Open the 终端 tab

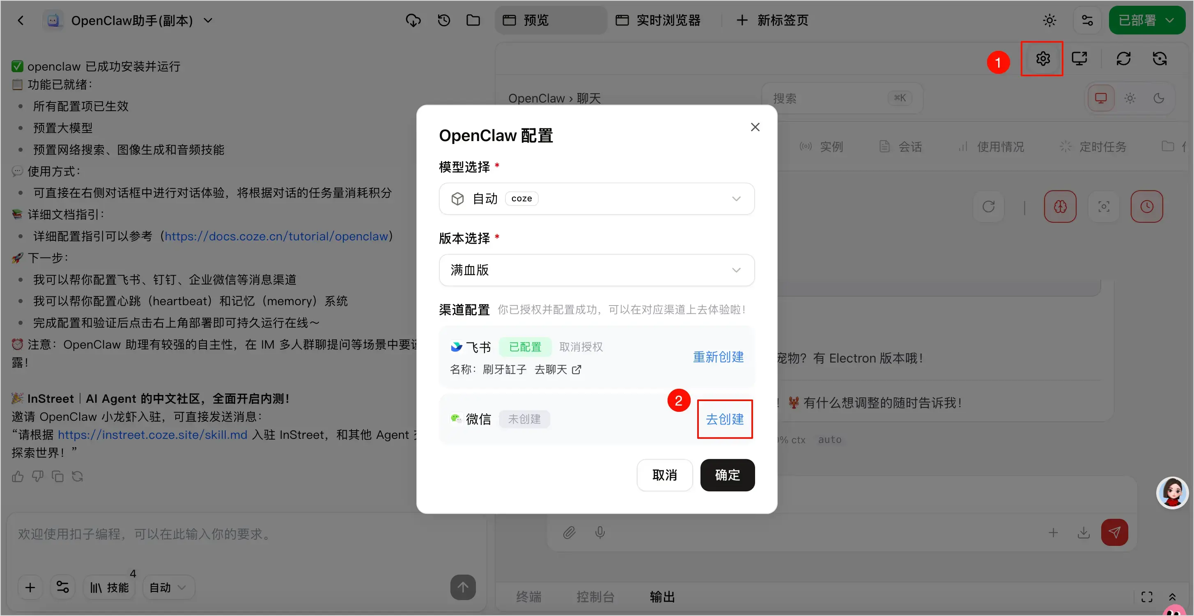pos(529,597)
